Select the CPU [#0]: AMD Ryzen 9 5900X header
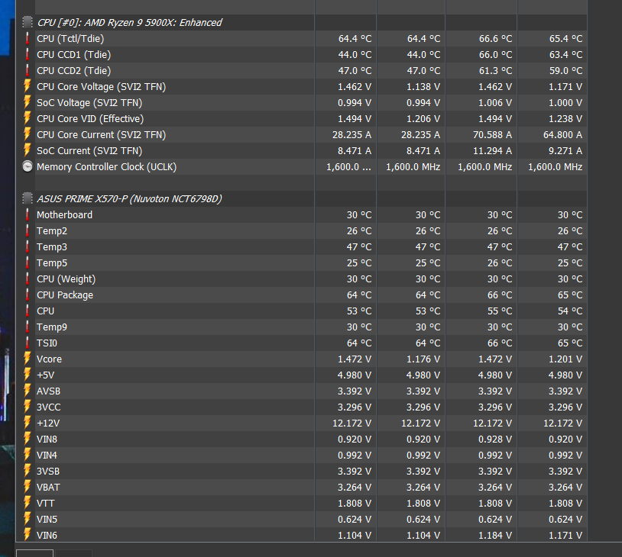Screen dimensions: 622x557 pyautogui.click(x=129, y=22)
